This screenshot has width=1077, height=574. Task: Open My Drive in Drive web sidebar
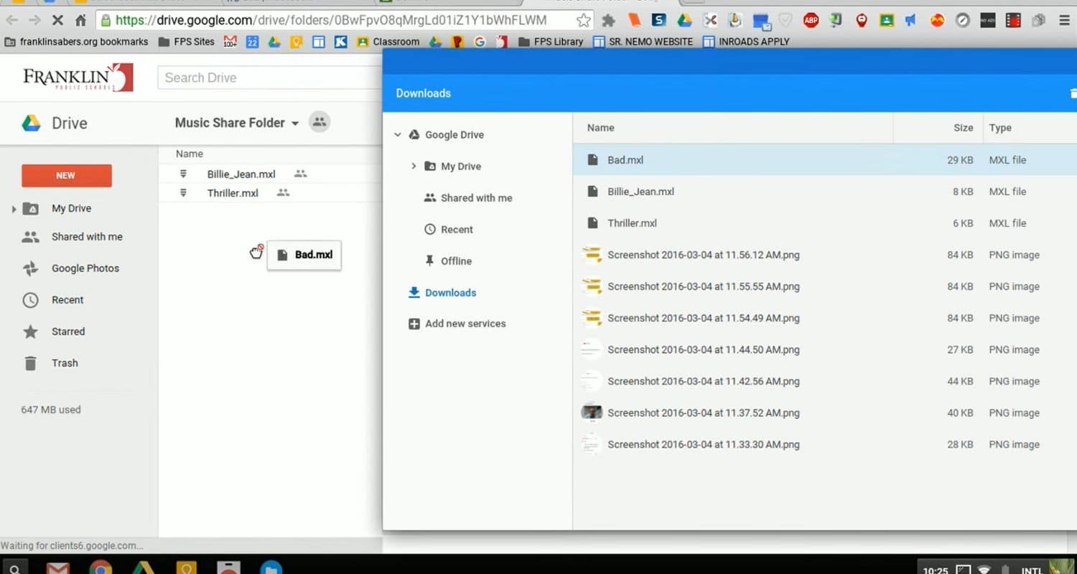71,208
